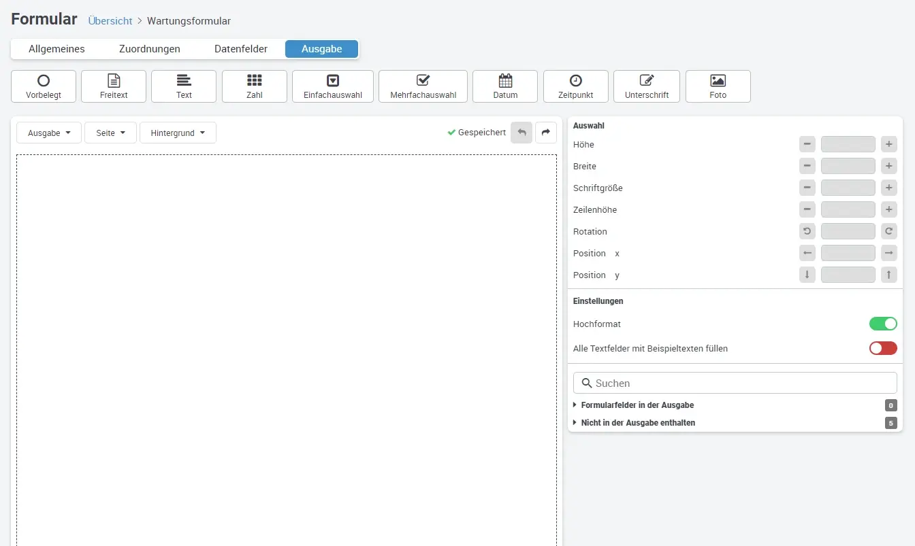Expand Formularfelder in der Ausgabe

(637, 405)
